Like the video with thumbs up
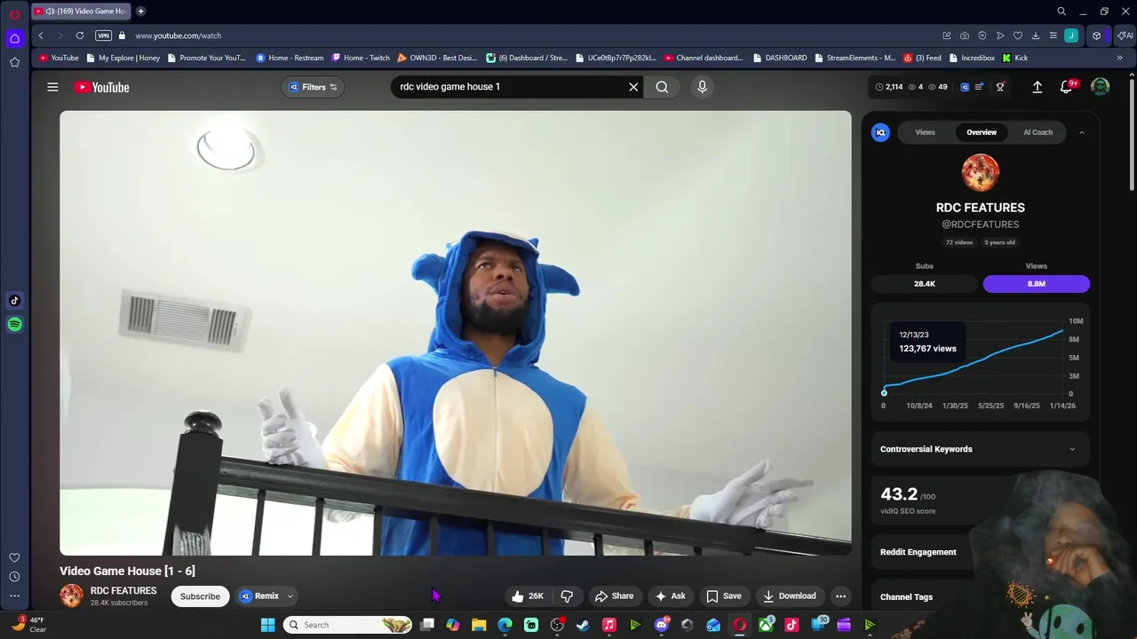The width and height of the screenshot is (1137, 639). click(527, 596)
